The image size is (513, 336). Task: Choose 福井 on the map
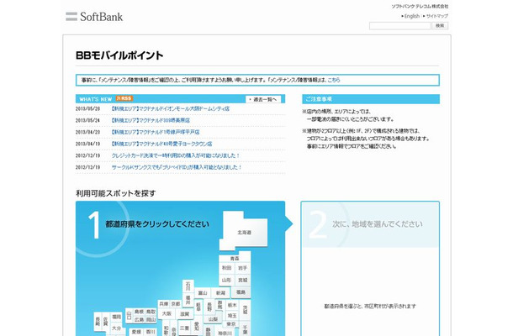pyautogui.click(x=188, y=300)
